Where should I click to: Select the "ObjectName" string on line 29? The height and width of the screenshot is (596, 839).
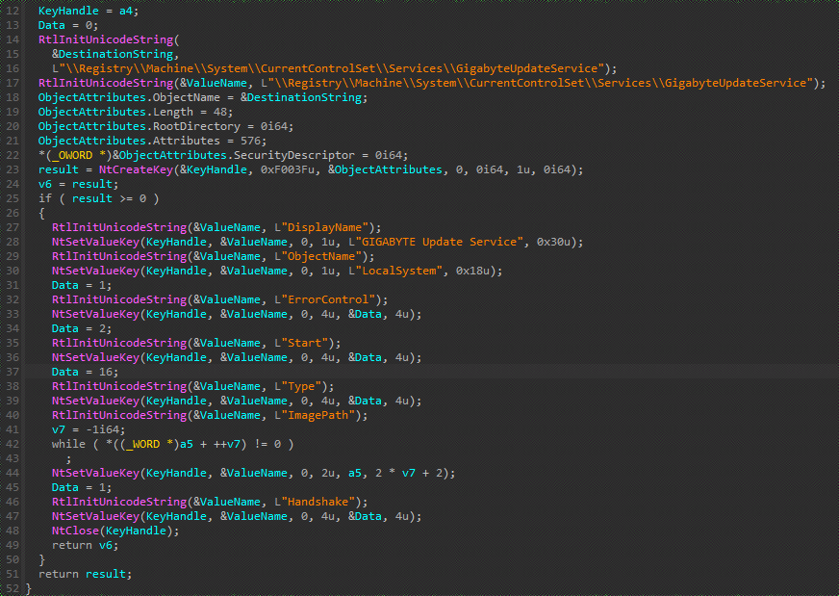[321, 256]
